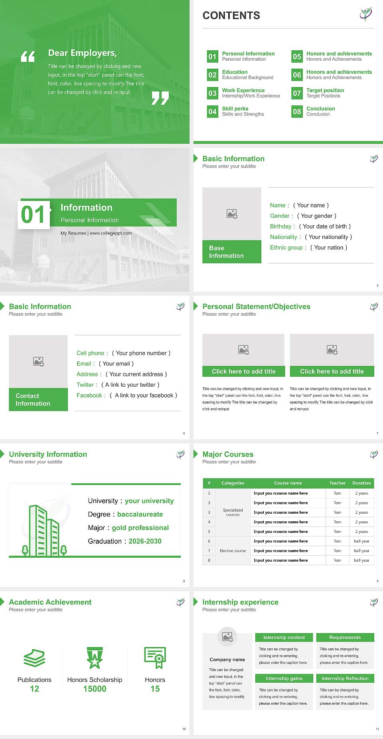Click the logo on Internship experience slide

(x=374, y=602)
